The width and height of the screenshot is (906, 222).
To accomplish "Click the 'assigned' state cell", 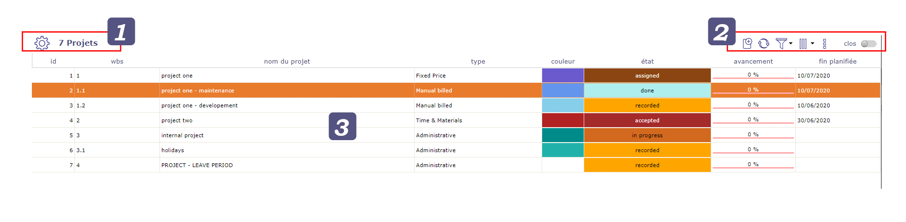I will [x=647, y=76].
